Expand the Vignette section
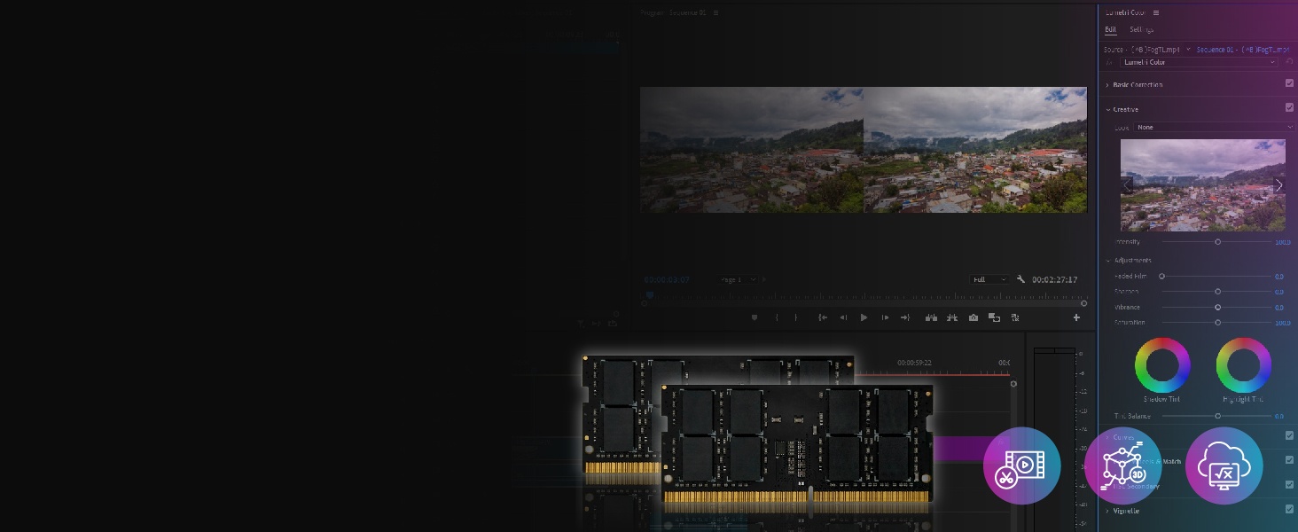The width and height of the screenshot is (1298, 532). coord(1107,511)
